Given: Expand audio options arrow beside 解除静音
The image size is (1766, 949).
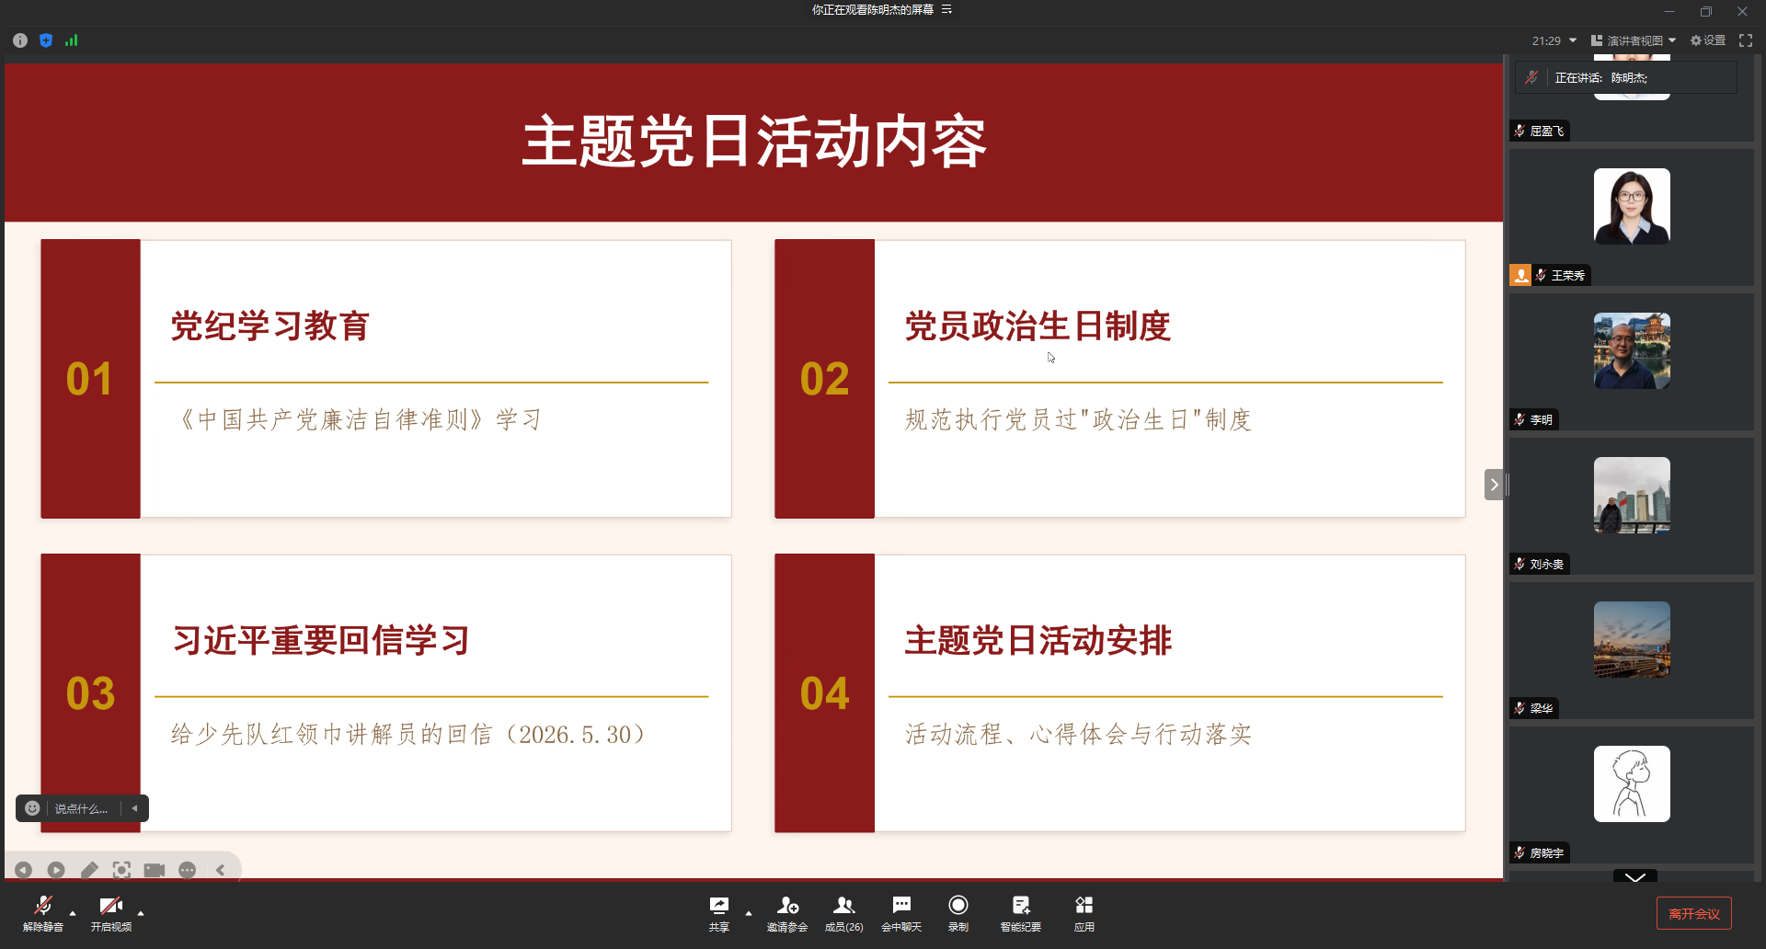Looking at the screenshot, I should 73,913.
